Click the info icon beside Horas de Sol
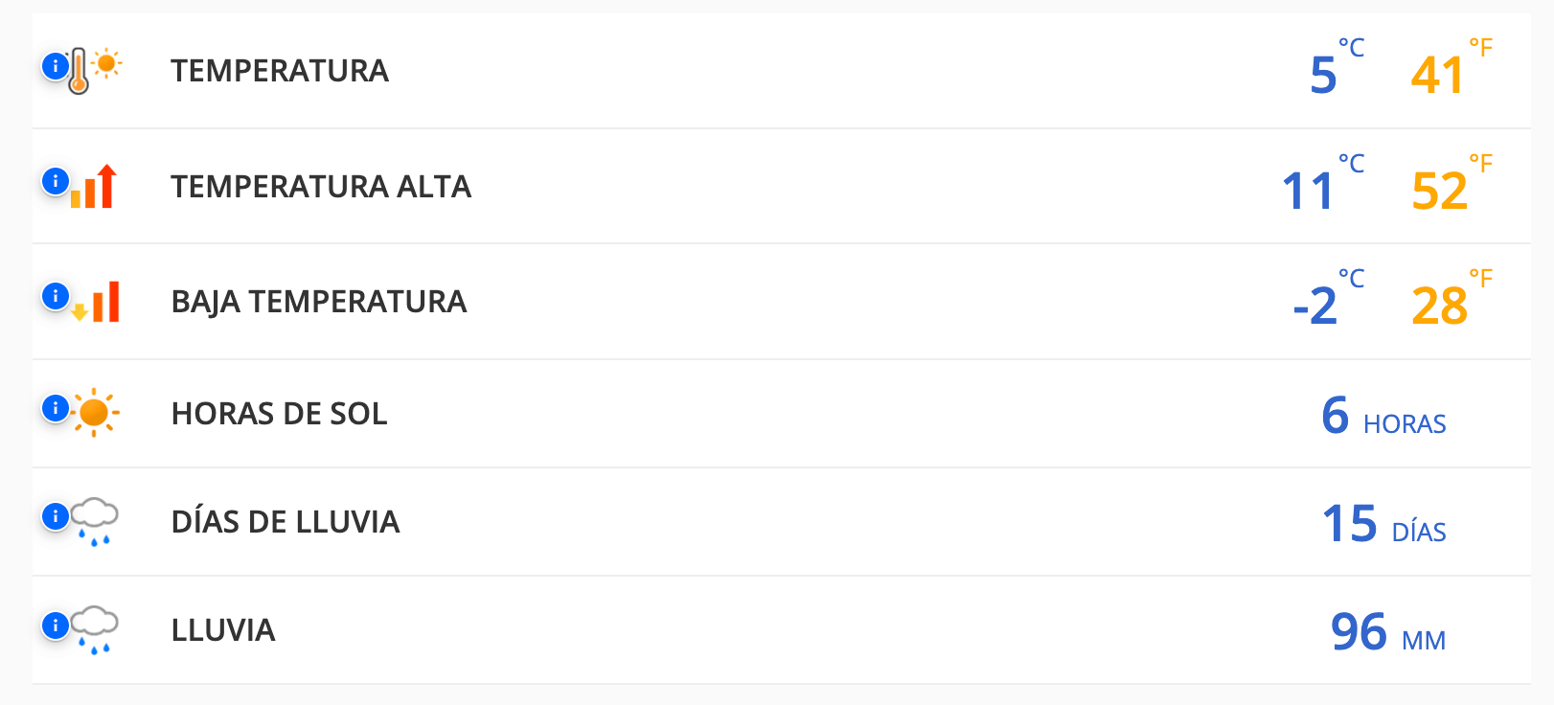 (x=56, y=408)
